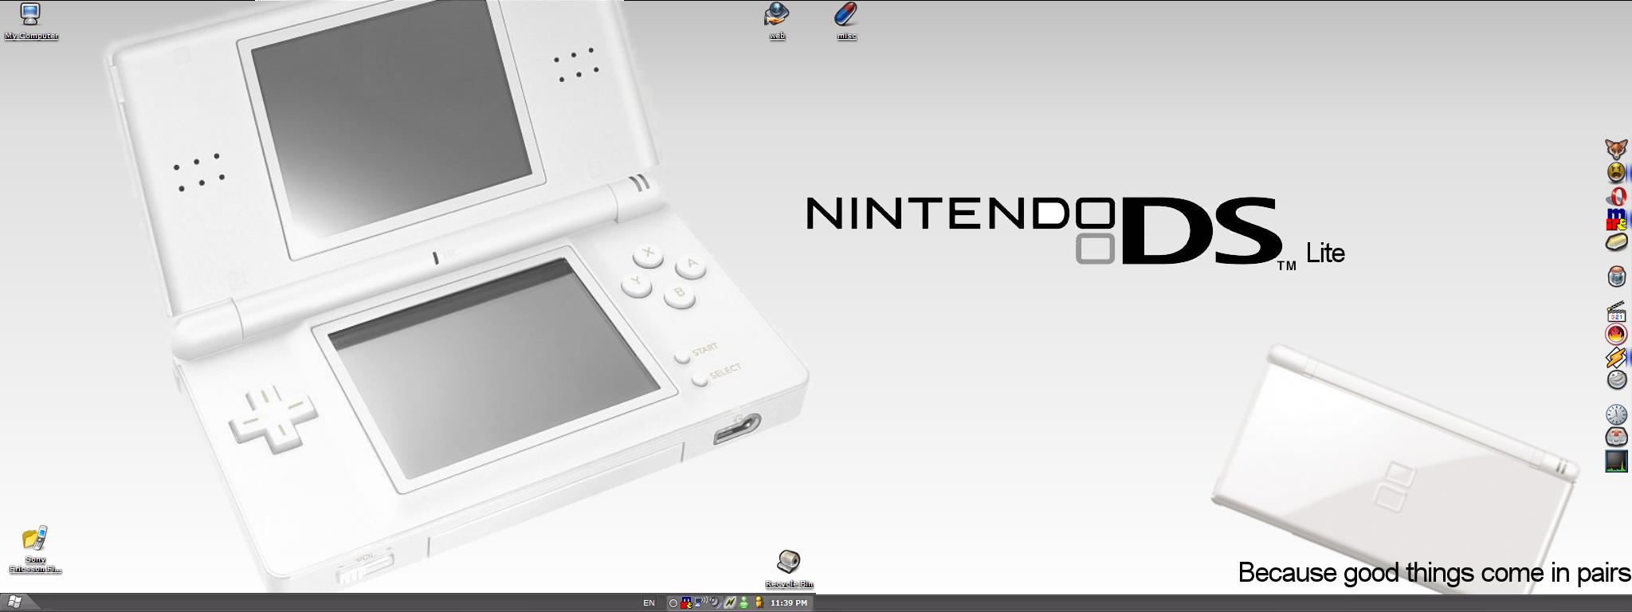The width and height of the screenshot is (1632, 612).
Task: Click the EN language indicator
Action: click(649, 603)
